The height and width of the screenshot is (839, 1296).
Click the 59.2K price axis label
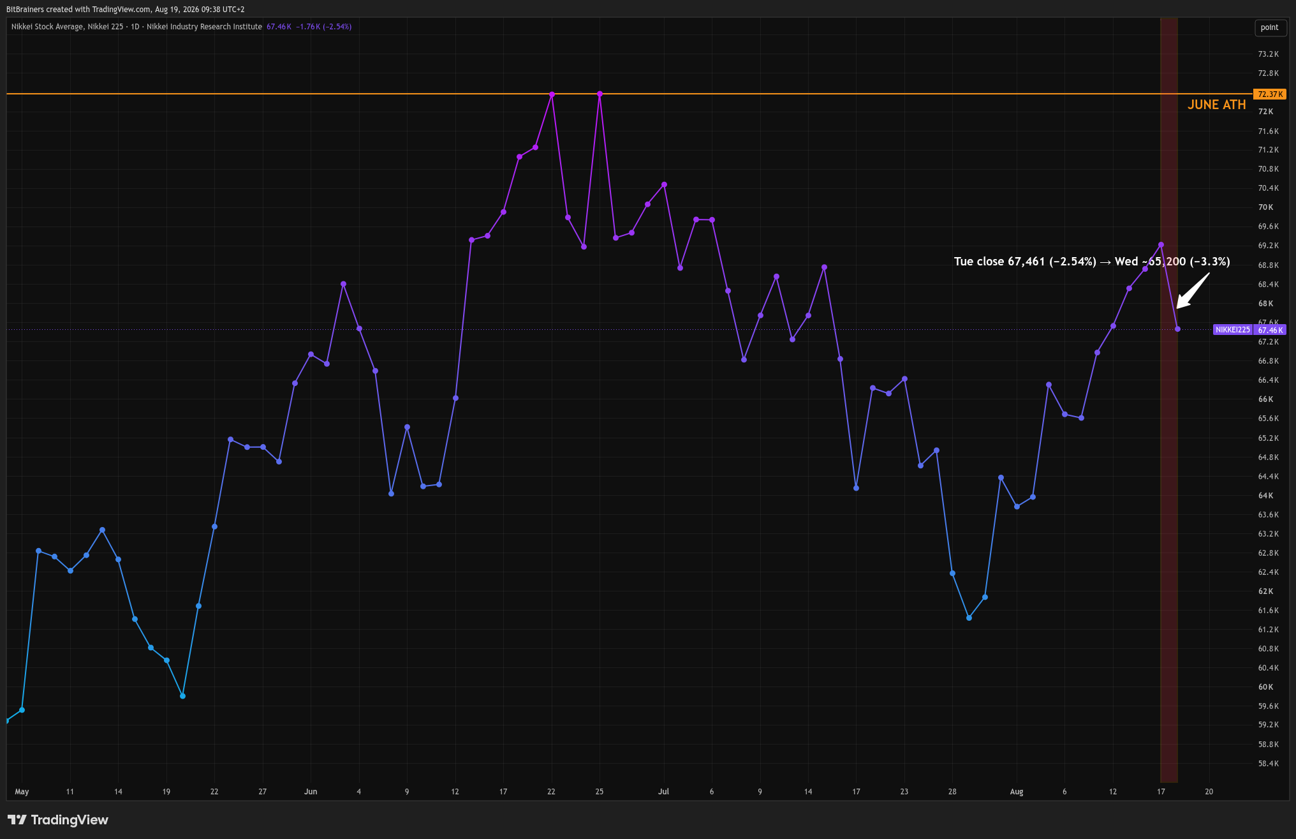pos(1268,725)
